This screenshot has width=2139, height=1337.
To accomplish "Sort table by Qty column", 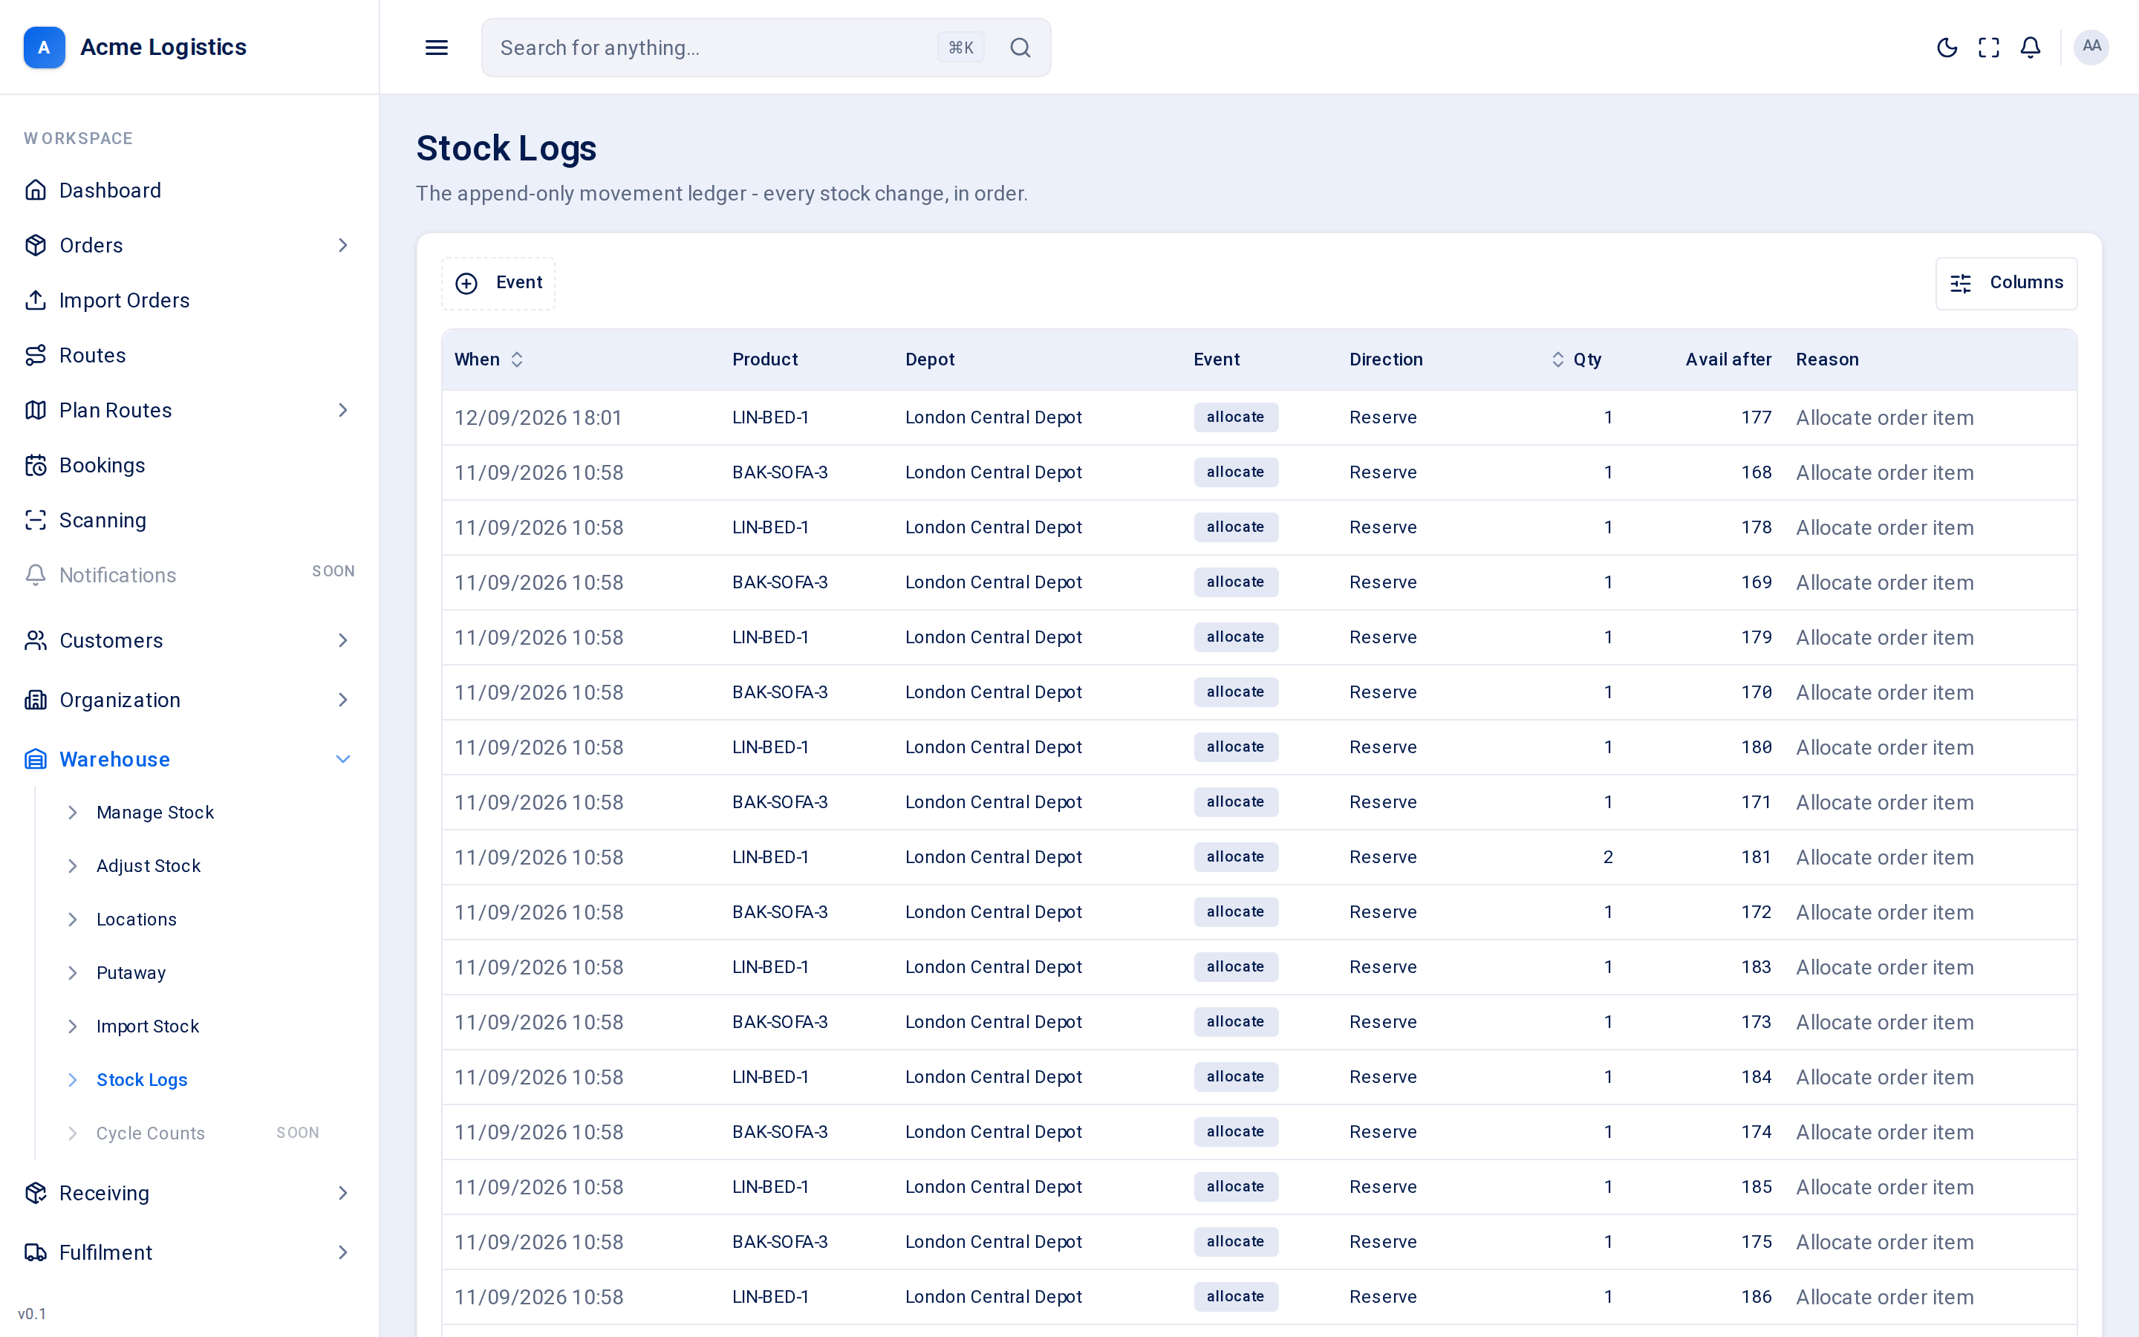I will click(1576, 359).
